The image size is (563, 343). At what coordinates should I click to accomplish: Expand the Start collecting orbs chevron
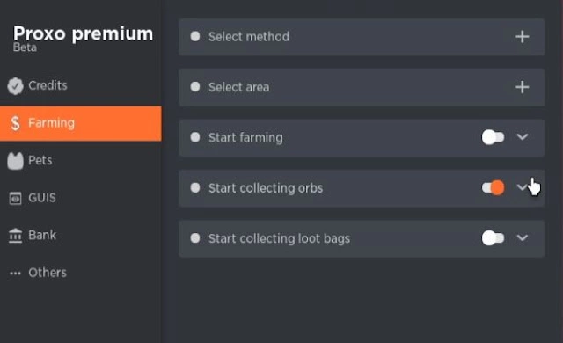pos(522,187)
